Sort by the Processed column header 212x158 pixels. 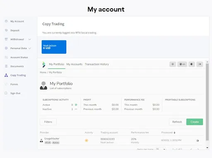pos(167,132)
